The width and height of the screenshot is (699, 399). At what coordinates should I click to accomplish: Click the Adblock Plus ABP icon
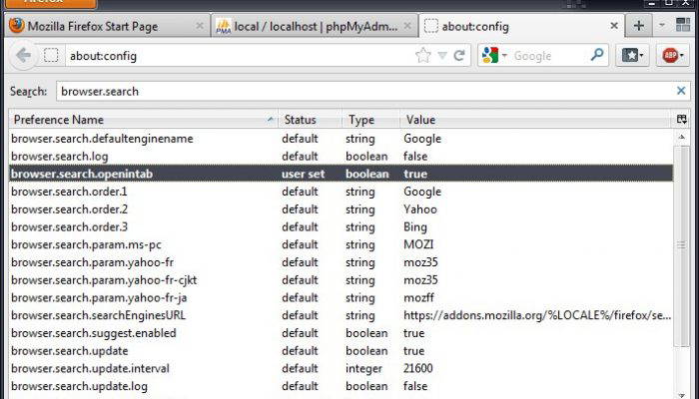(673, 56)
